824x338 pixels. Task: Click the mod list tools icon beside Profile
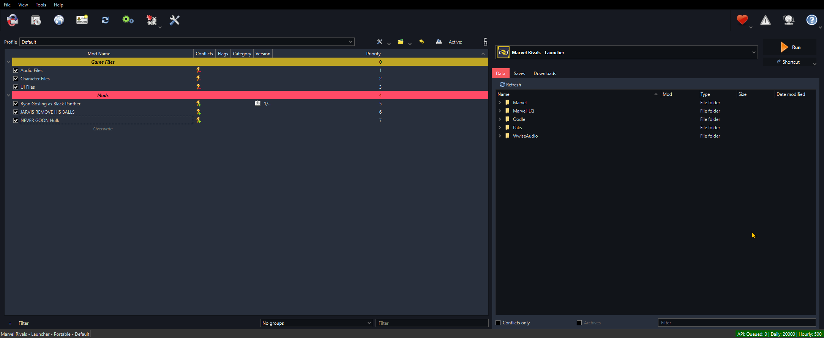379,42
